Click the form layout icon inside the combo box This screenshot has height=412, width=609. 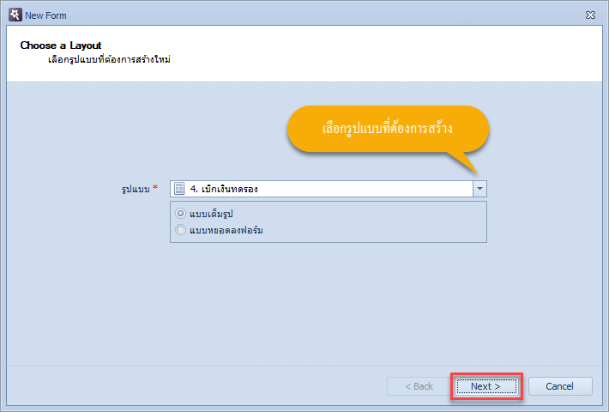coord(179,189)
